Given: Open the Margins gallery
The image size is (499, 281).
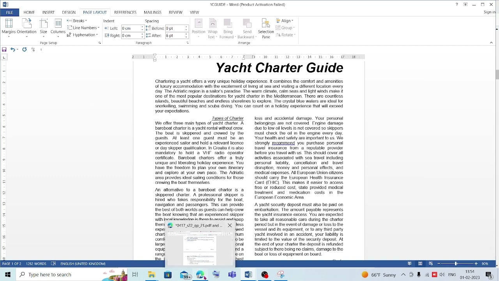Looking at the screenshot, I should coord(9,28).
